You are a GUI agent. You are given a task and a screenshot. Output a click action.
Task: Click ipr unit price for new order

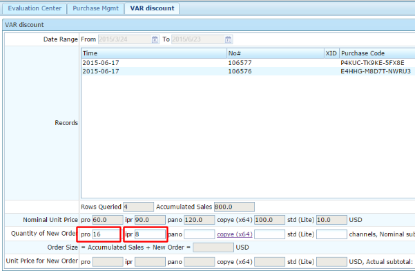pyautogui.click(x=150, y=262)
